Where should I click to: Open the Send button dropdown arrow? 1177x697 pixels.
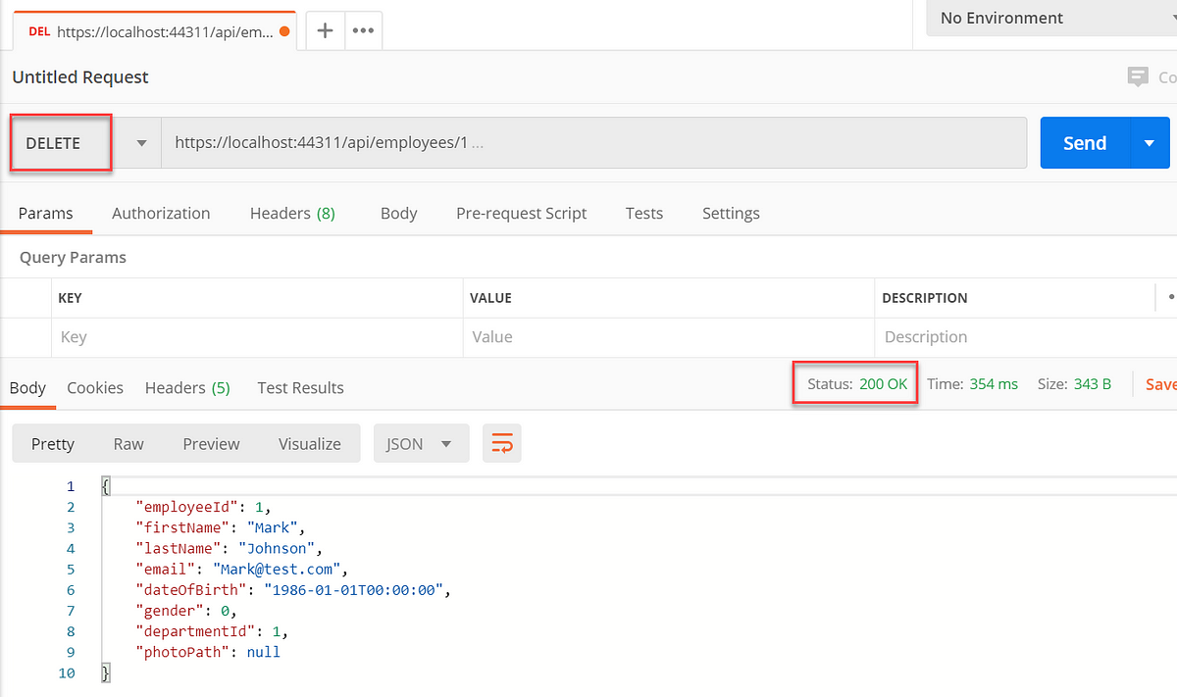click(1150, 143)
